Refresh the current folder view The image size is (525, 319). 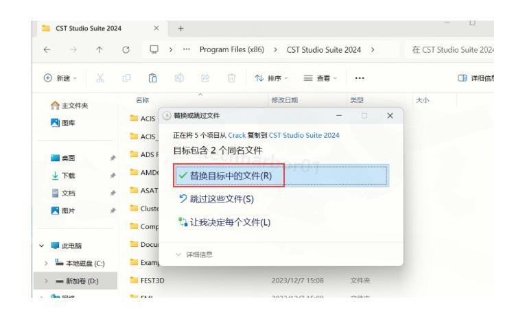126,50
